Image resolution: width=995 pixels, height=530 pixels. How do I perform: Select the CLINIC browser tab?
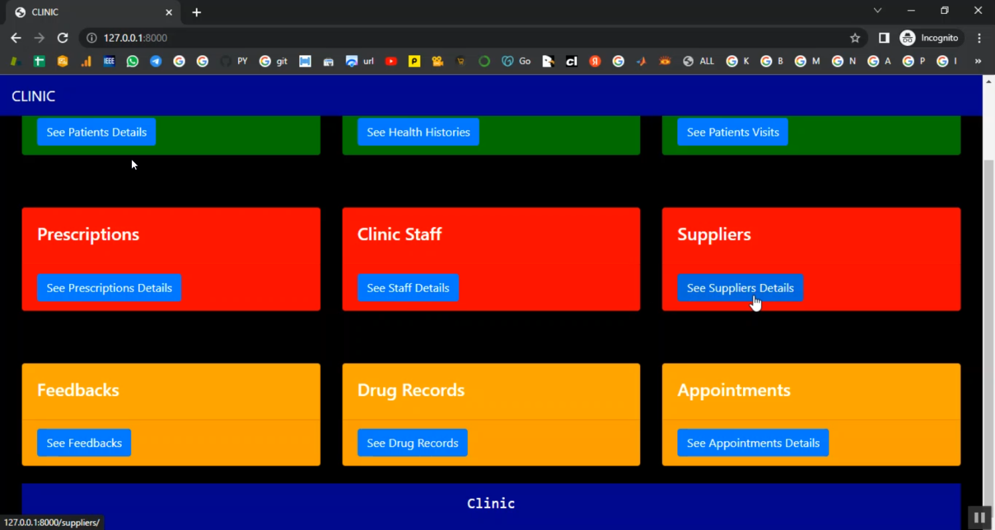[x=86, y=12]
